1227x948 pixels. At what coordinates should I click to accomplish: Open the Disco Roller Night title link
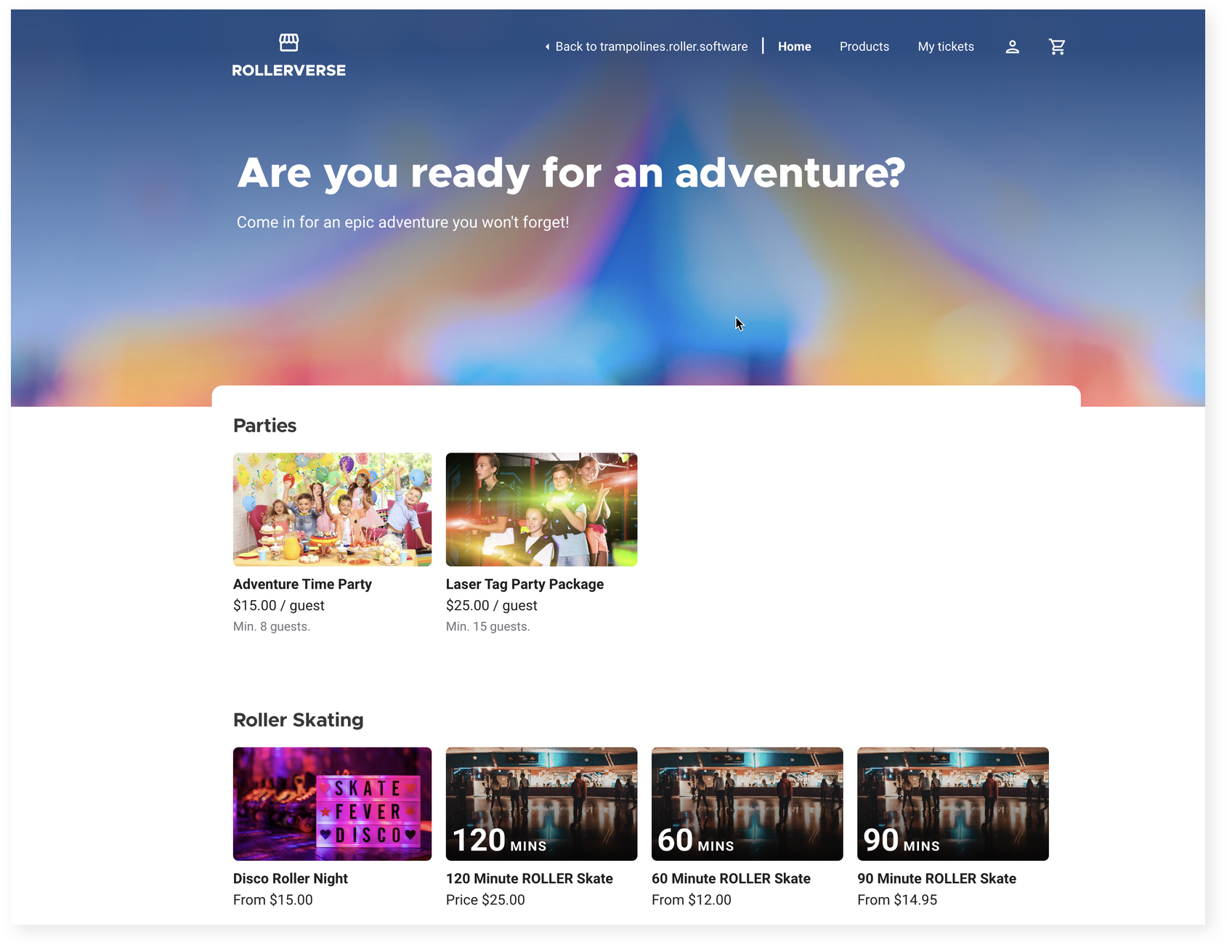[x=290, y=878]
